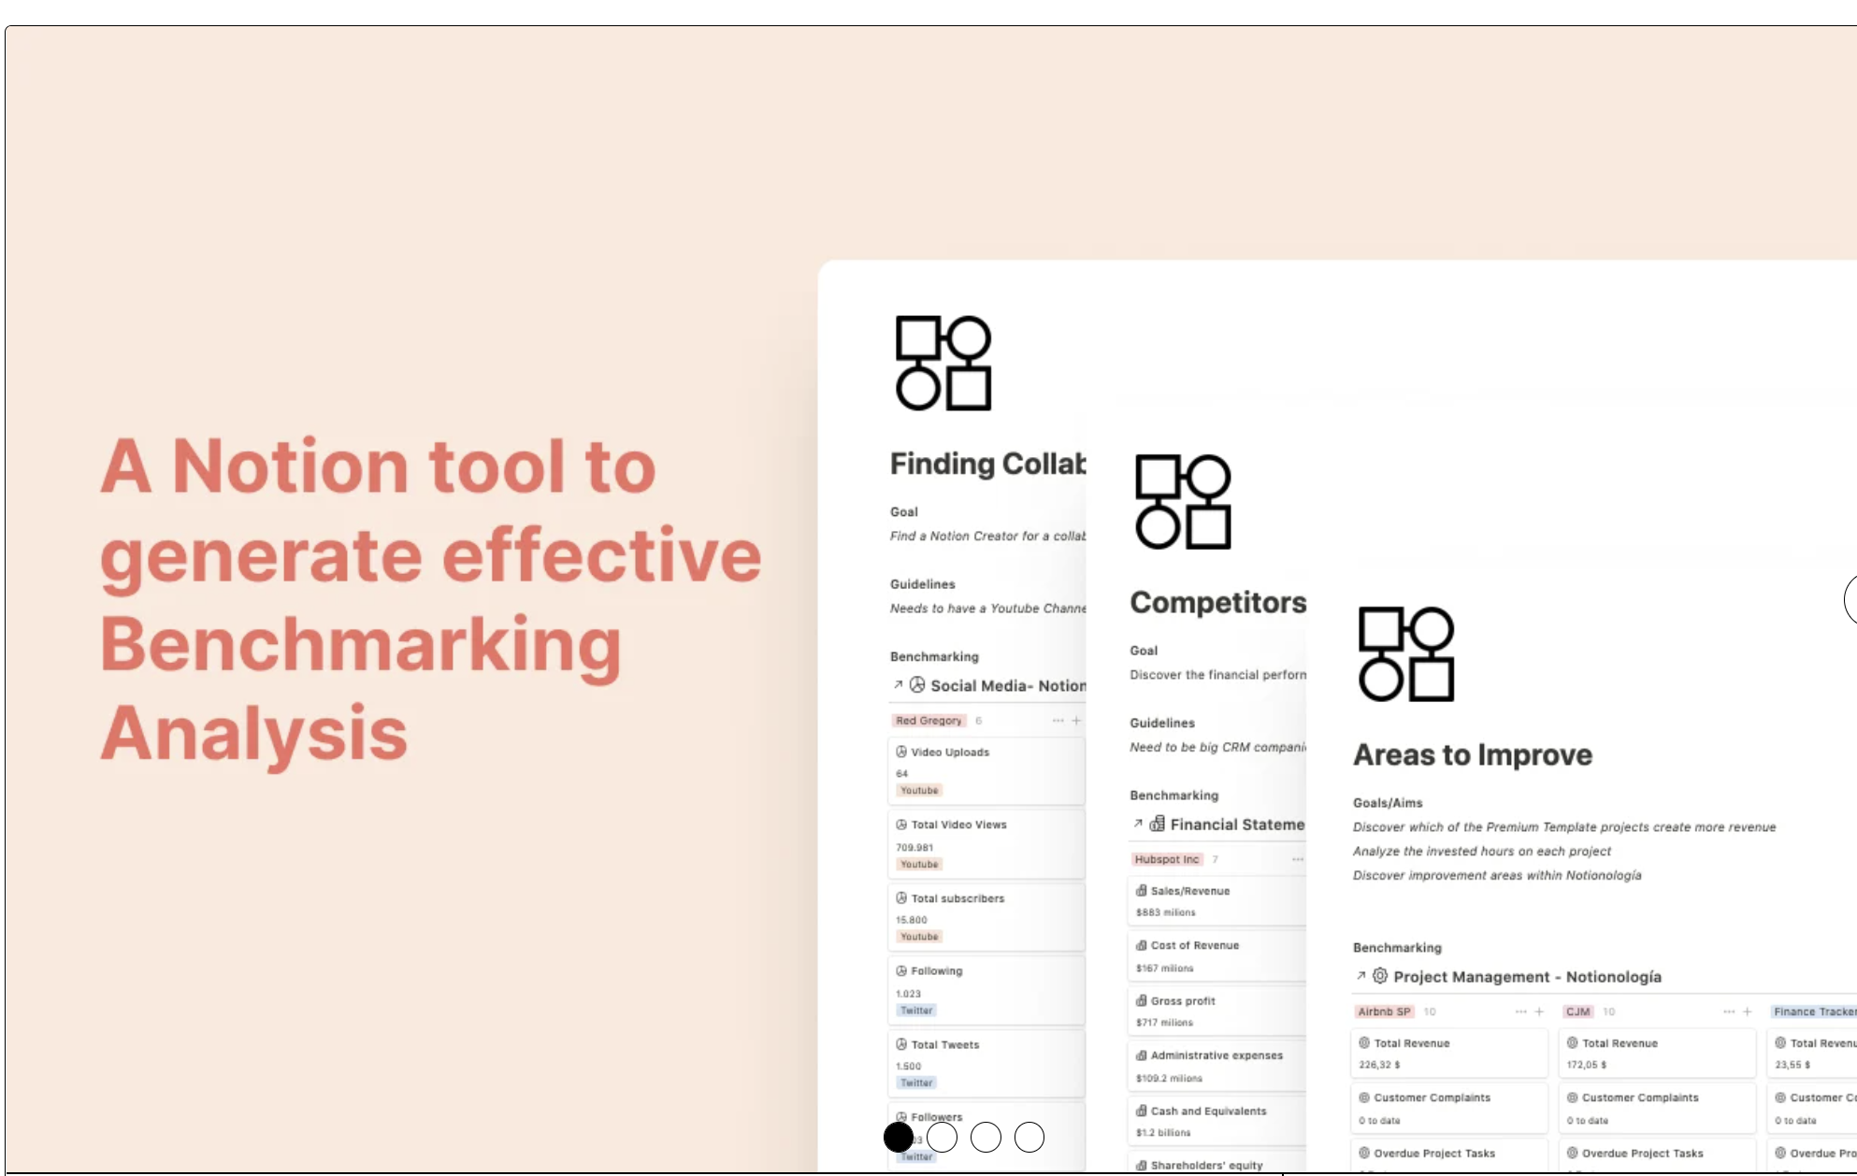Open the Total Tweets card
This screenshot has height=1176, width=1857.
point(986,1063)
